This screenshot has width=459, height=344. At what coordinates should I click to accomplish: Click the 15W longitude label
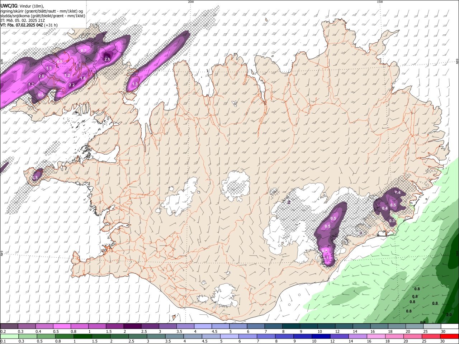click(380, 2)
